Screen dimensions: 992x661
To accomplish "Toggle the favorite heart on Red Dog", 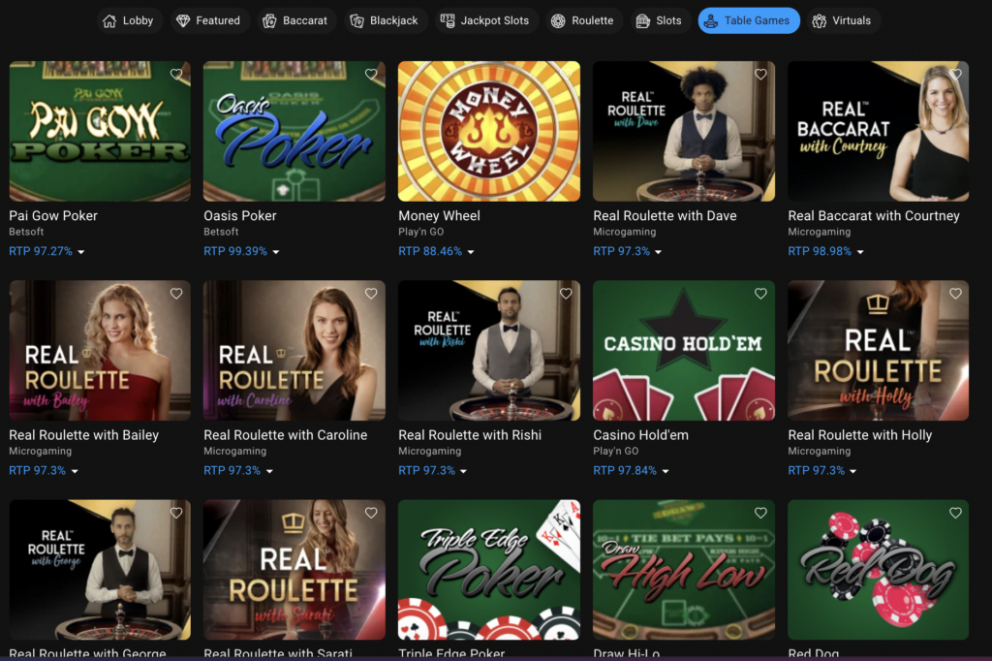I will point(956,513).
